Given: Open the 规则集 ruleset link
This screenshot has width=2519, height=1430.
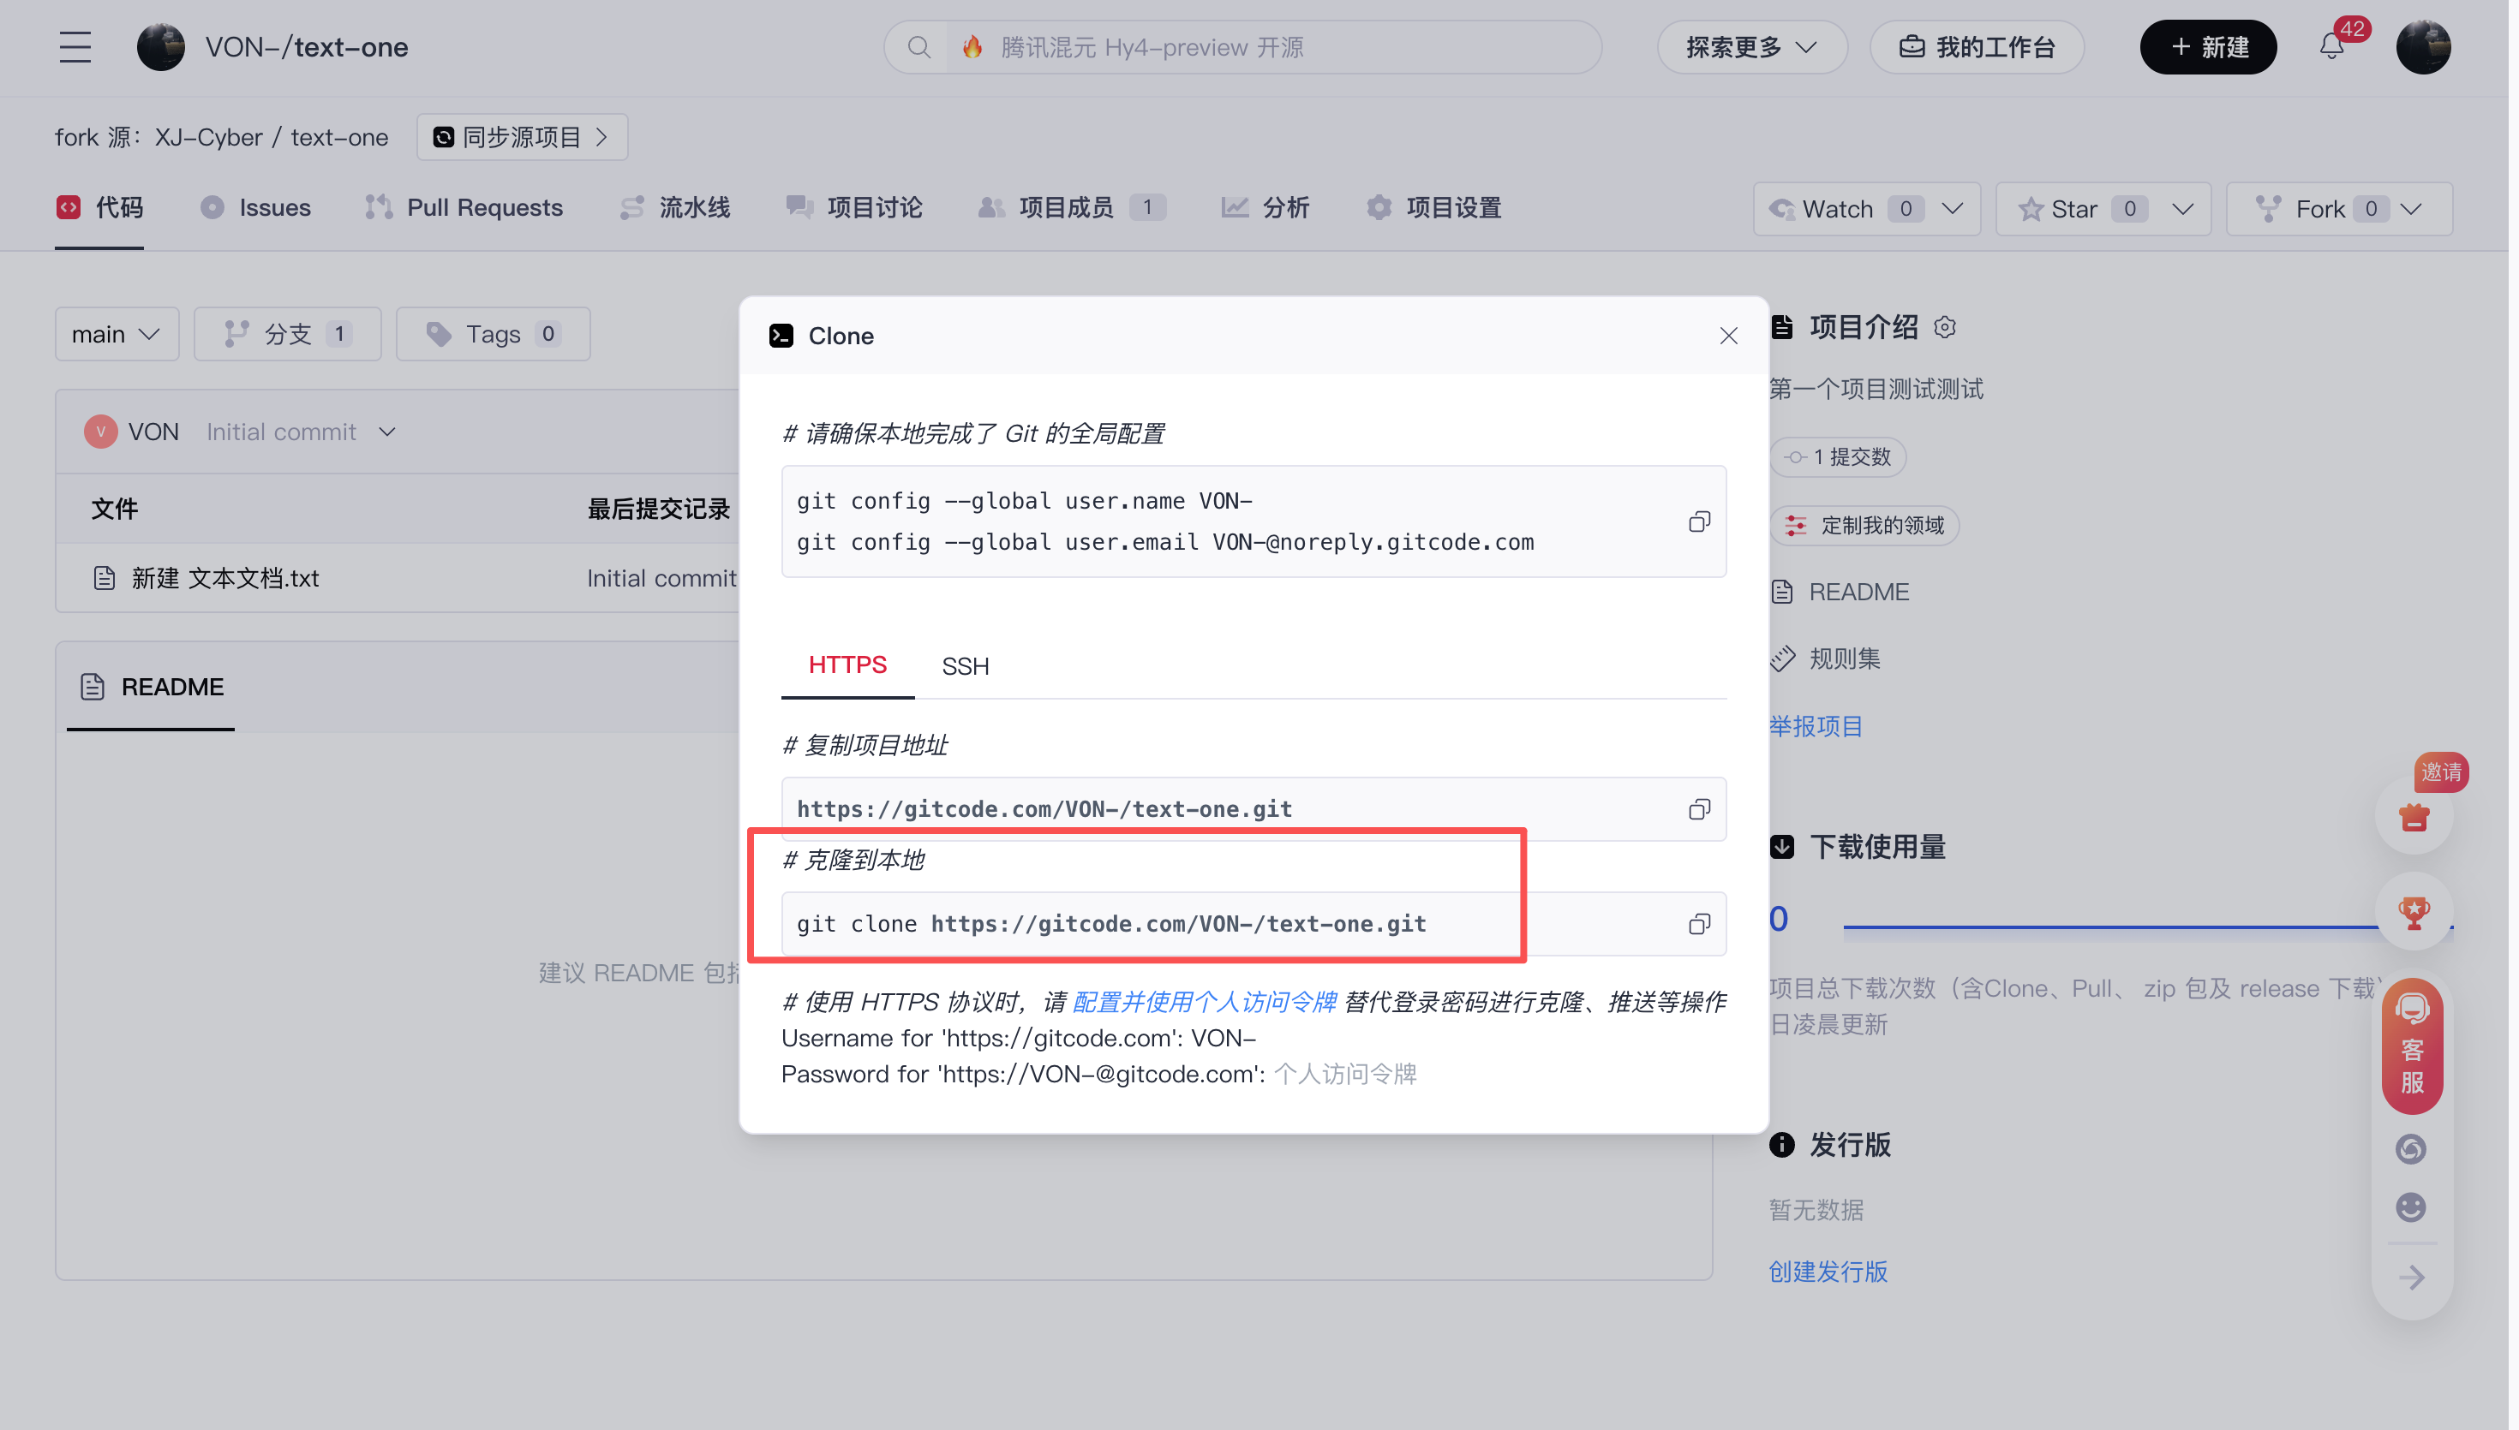Looking at the screenshot, I should [x=1844, y=659].
